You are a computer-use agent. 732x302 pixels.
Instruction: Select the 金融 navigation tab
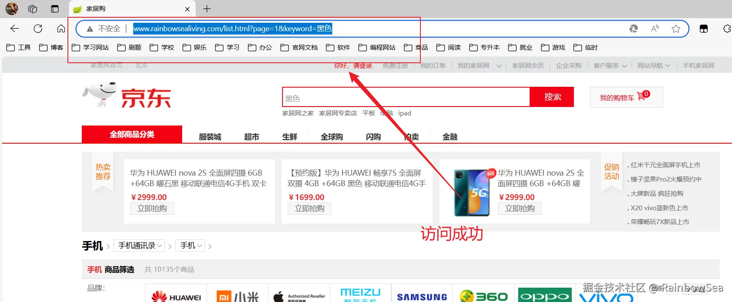(450, 137)
